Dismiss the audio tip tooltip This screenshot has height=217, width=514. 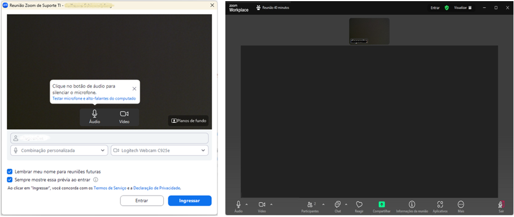(x=134, y=89)
